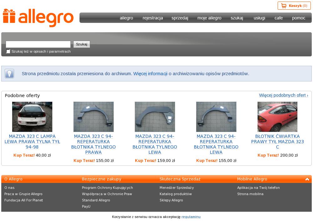
Task: Open Więcej podobnych ofert link
Action: (x=284, y=95)
